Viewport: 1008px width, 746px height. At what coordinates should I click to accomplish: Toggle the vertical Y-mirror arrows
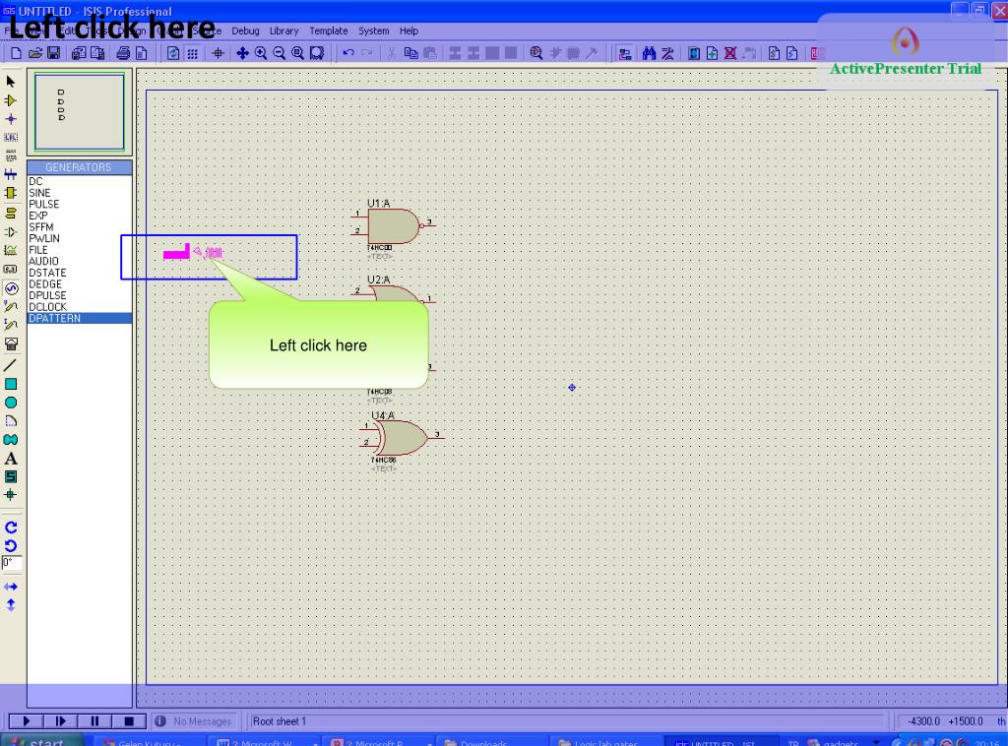(11, 605)
